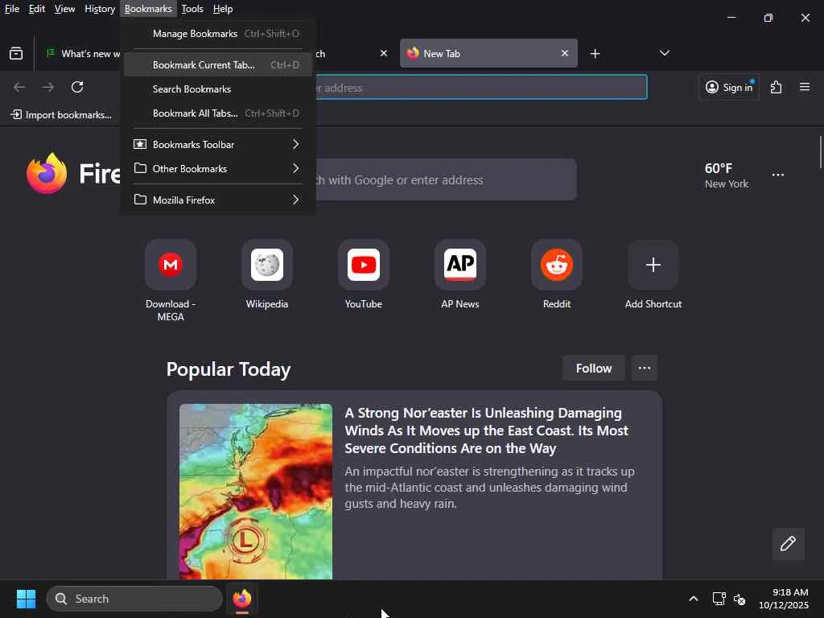
Task: Expand the Other Bookmarks submenu
Action: [x=218, y=169]
